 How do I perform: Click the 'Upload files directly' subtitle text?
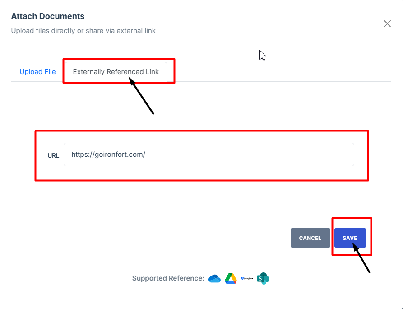pos(83,31)
